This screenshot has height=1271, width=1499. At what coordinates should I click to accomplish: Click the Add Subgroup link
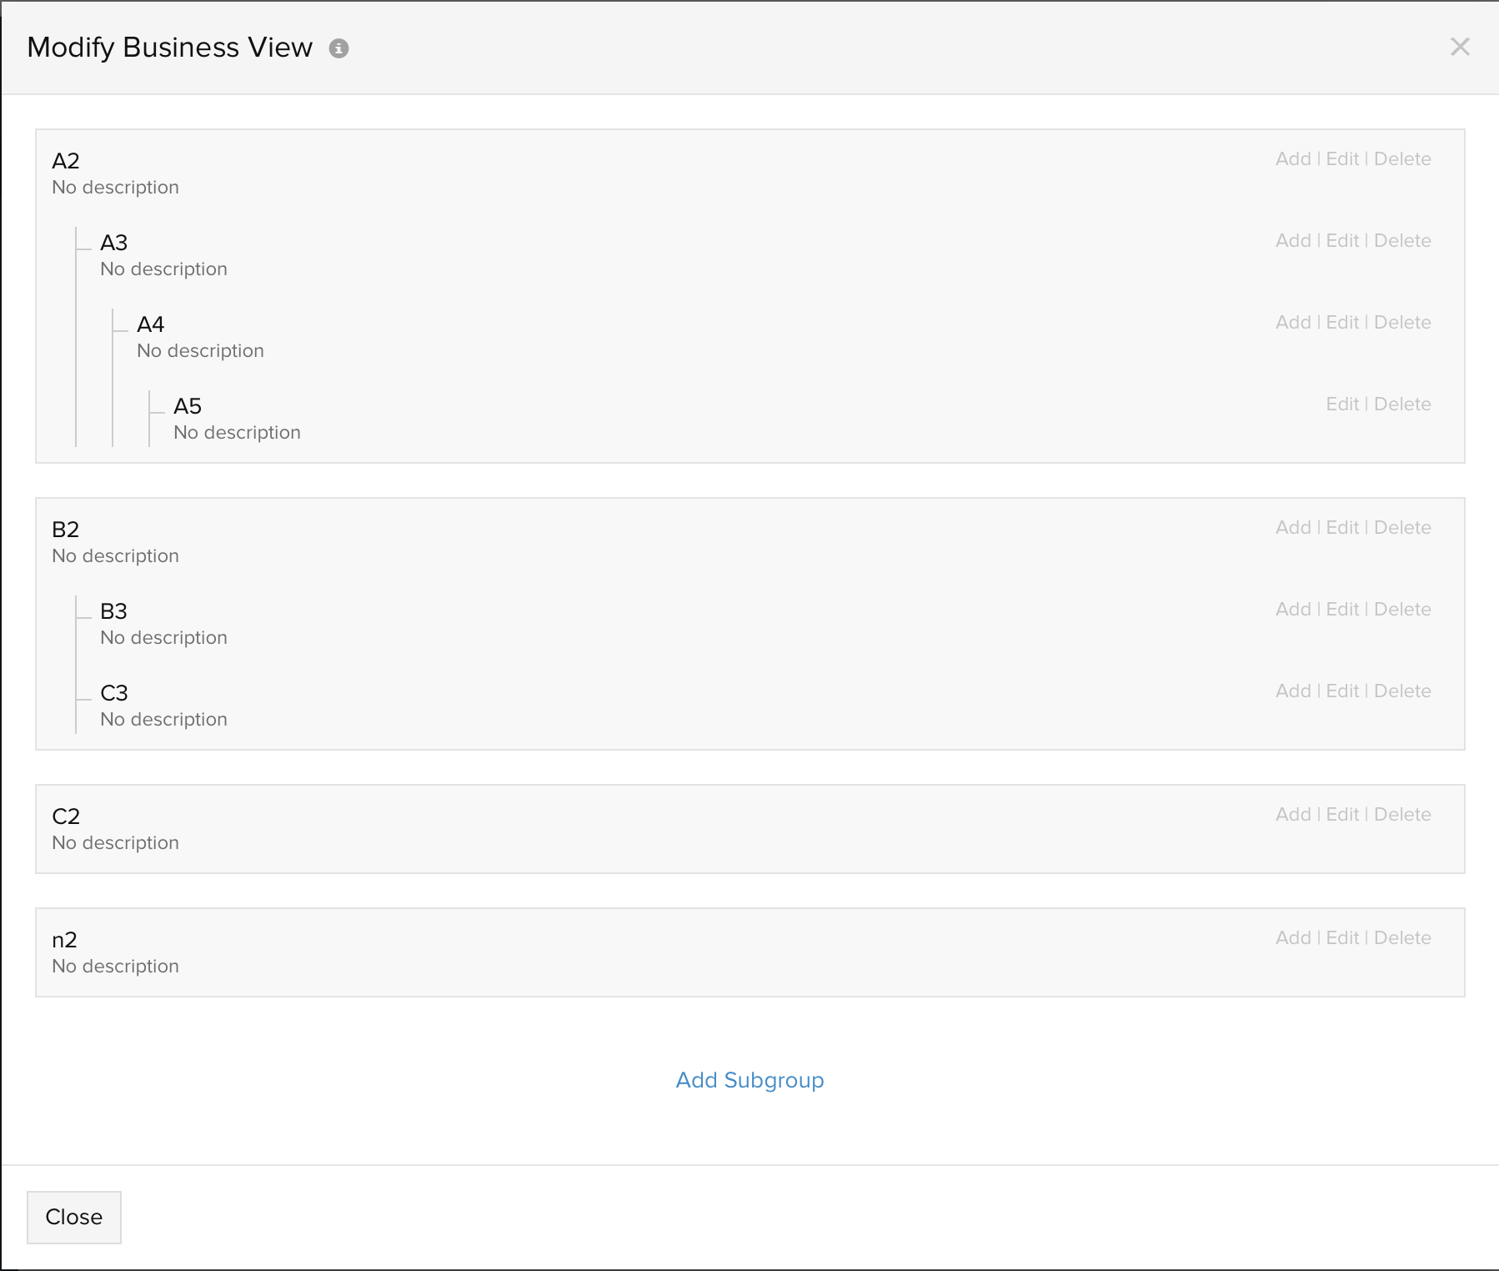[x=749, y=1080]
